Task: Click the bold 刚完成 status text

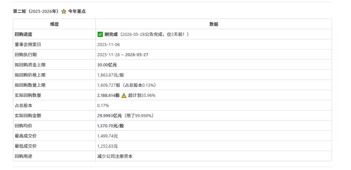Action: pyautogui.click(x=111, y=35)
